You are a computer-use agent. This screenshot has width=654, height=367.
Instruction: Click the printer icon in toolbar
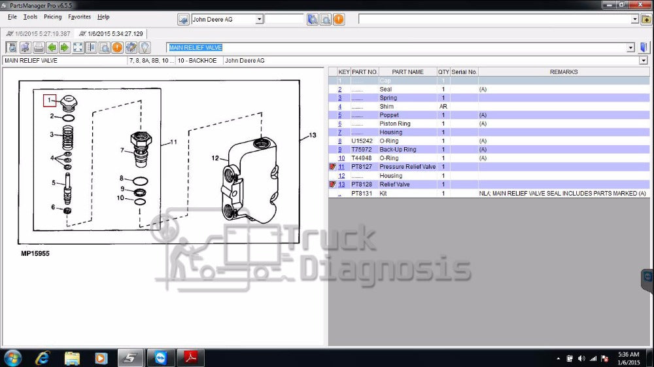tap(39, 47)
